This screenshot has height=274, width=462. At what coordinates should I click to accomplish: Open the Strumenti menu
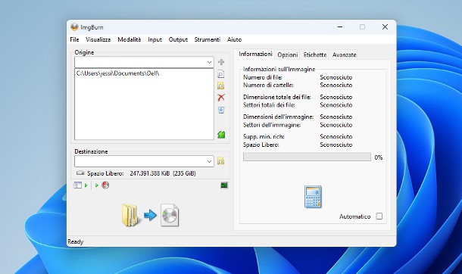point(207,39)
